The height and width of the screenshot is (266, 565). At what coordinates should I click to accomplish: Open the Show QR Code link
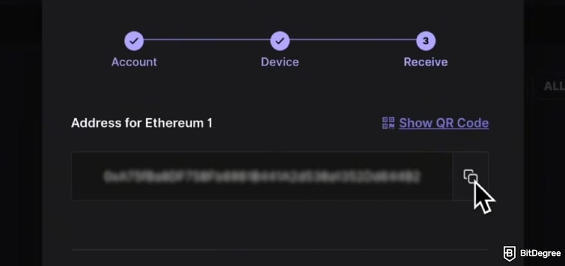pyautogui.click(x=444, y=123)
